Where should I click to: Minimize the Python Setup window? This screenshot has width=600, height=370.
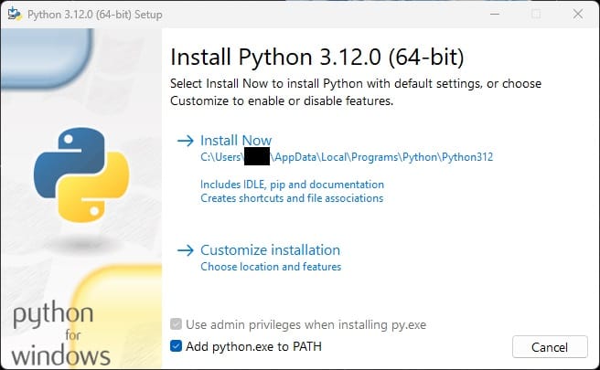pyautogui.click(x=495, y=14)
